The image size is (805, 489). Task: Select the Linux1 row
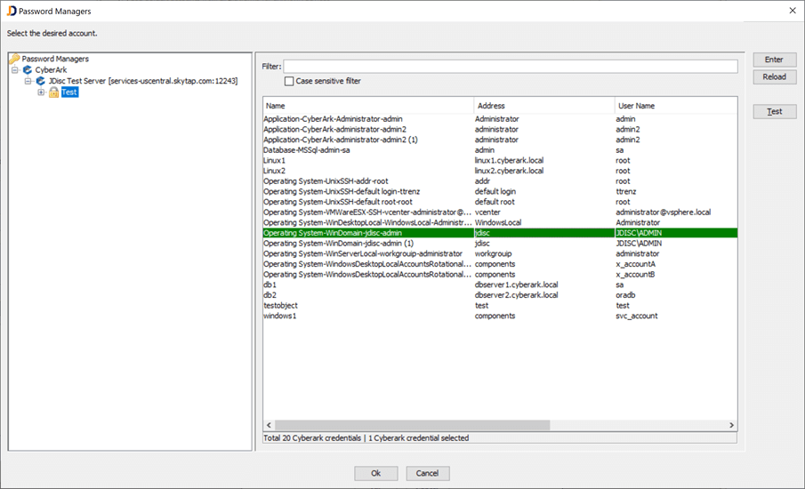[x=500, y=161]
